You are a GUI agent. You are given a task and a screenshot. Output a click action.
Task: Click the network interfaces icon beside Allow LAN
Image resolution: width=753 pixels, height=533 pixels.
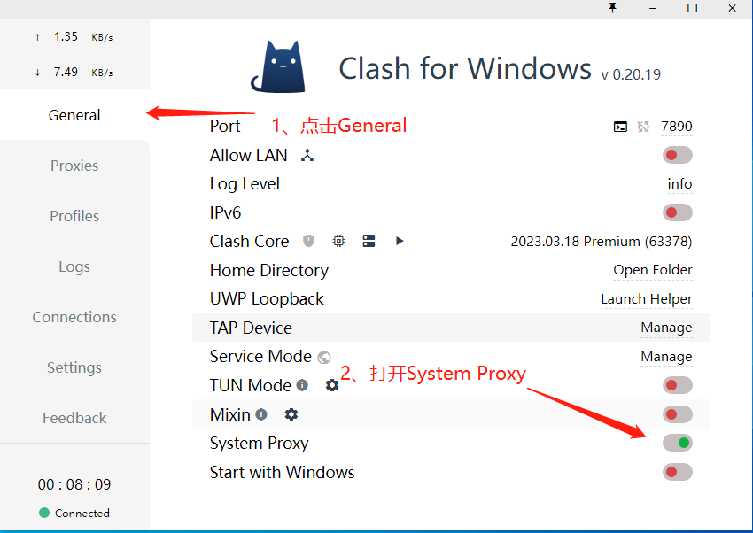click(307, 156)
